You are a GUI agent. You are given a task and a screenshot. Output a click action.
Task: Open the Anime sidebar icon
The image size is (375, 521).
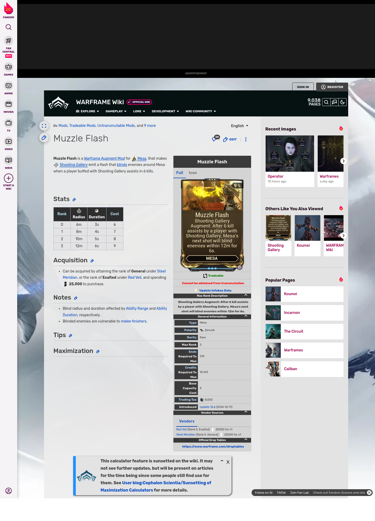pyautogui.click(x=9, y=86)
